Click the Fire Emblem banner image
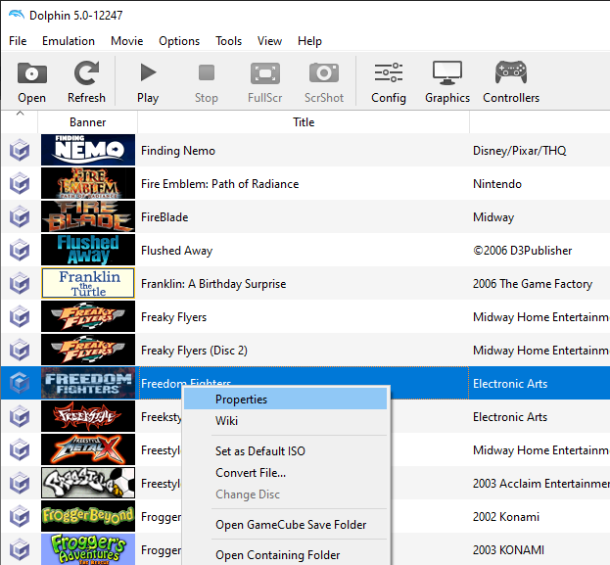Screen dimensions: 610x565 pos(88,183)
